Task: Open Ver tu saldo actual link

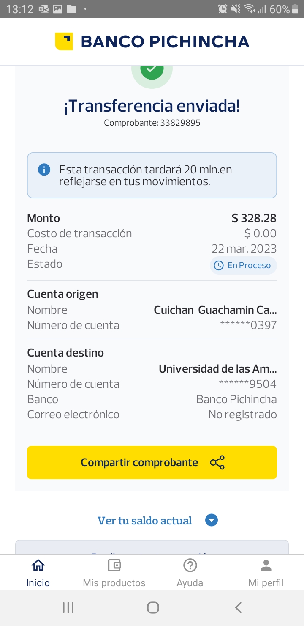Action: point(144,521)
